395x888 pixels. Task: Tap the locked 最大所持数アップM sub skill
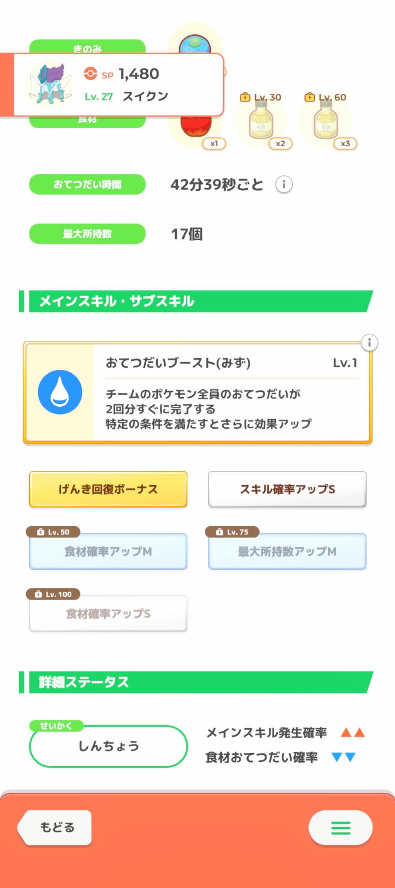coord(287,551)
